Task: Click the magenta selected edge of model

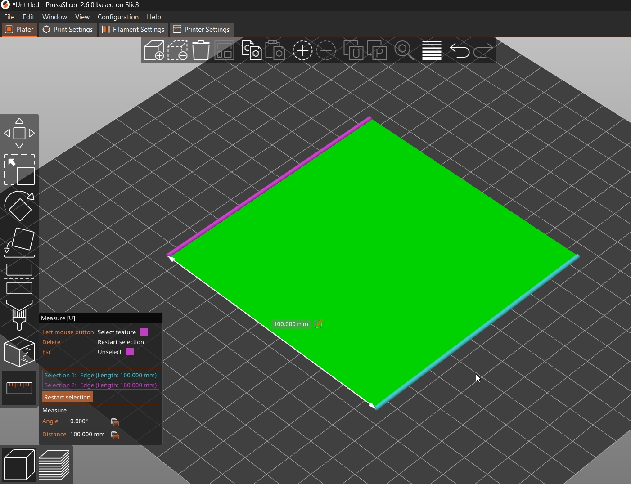Action: pyautogui.click(x=269, y=186)
